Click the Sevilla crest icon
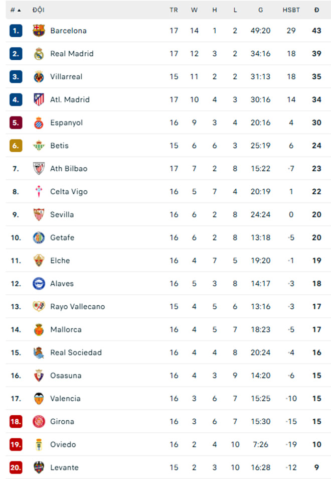 (39, 214)
